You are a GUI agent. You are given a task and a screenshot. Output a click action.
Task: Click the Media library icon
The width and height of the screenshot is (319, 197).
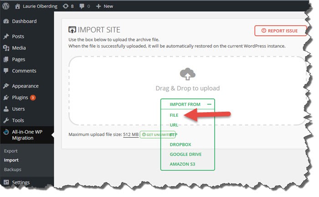pyautogui.click(x=6, y=48)
